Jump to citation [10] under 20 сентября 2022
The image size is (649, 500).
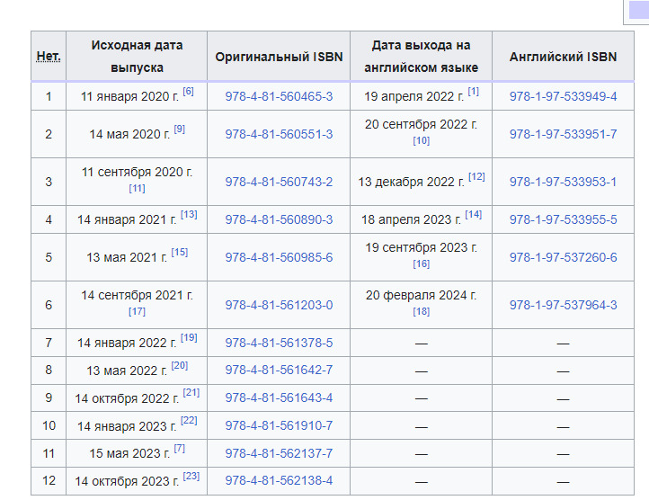[422, 140]
